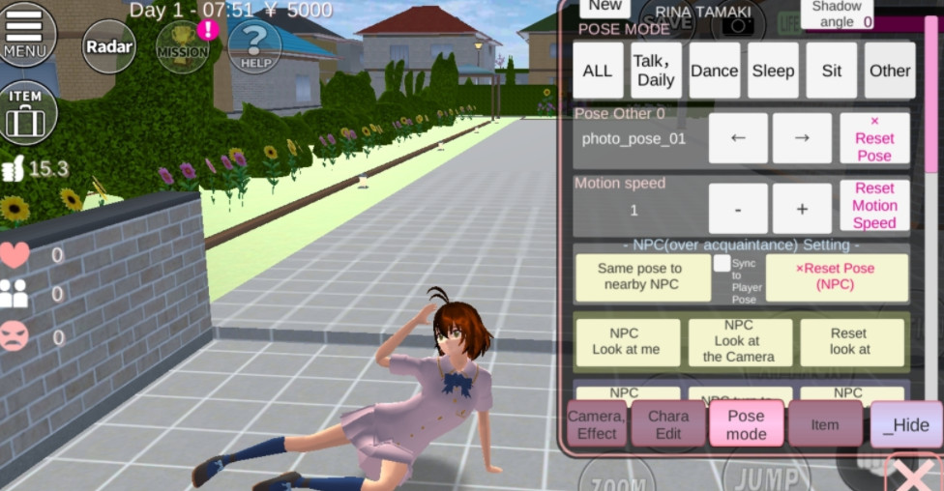Click the _Hide panel button
This screenshot has width=944, height=491.
[x=906, y=425]
